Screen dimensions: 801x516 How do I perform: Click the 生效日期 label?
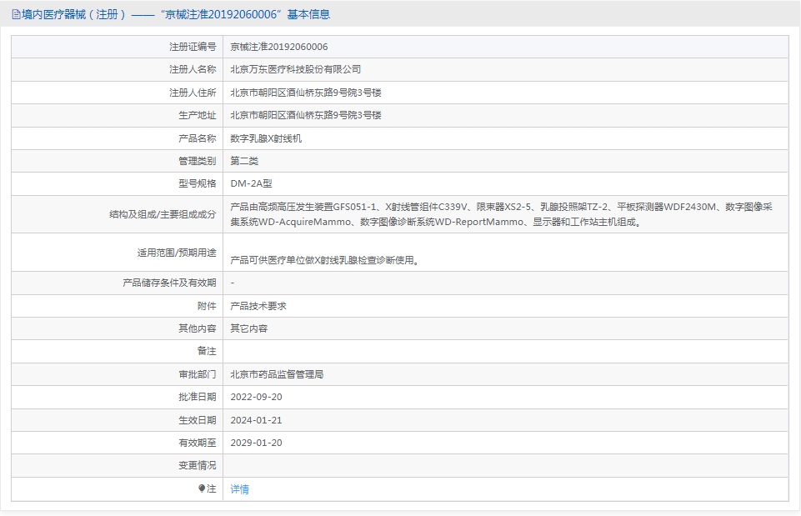coord(198,420)
